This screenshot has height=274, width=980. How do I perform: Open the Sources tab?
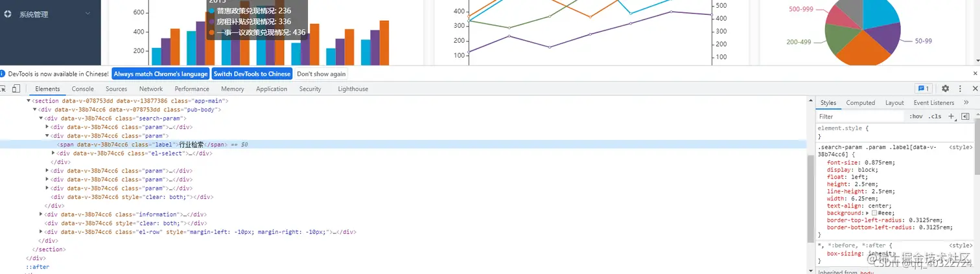[117, 89]
